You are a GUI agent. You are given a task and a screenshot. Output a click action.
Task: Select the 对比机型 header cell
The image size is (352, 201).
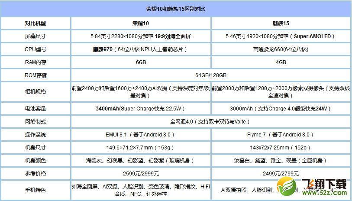36,23
